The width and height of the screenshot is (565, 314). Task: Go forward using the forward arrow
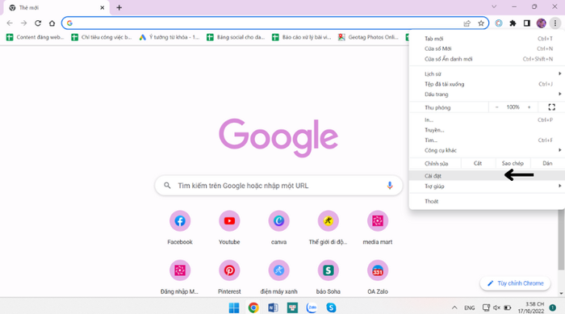pos(23,23)
